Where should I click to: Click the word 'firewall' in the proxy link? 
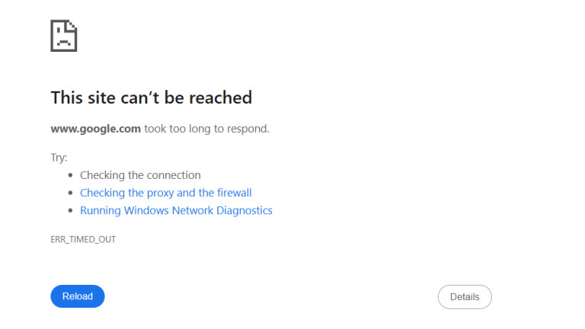tap(234, 193)
